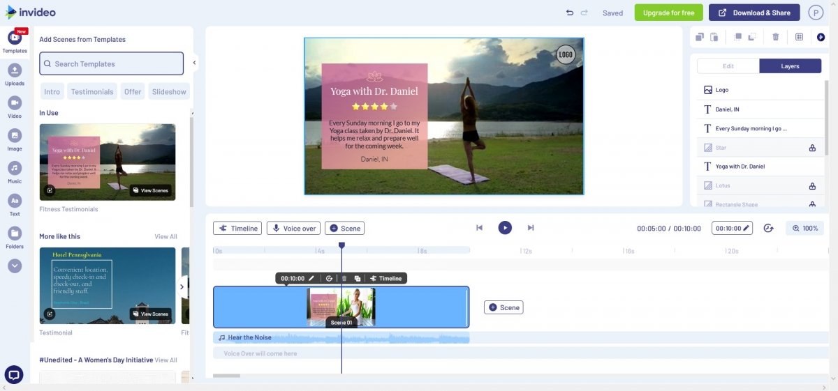Click scene speed icon in popup

point(329,278)
